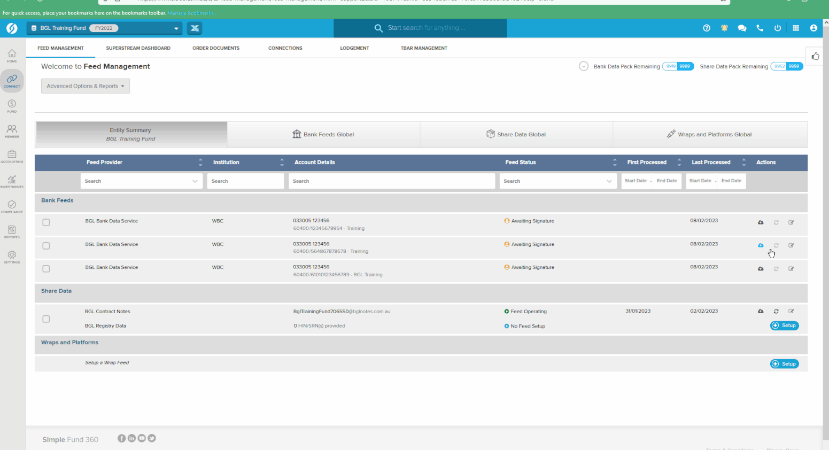
Task: Open the apps grid icon
Action: click(x=796, y=28)
